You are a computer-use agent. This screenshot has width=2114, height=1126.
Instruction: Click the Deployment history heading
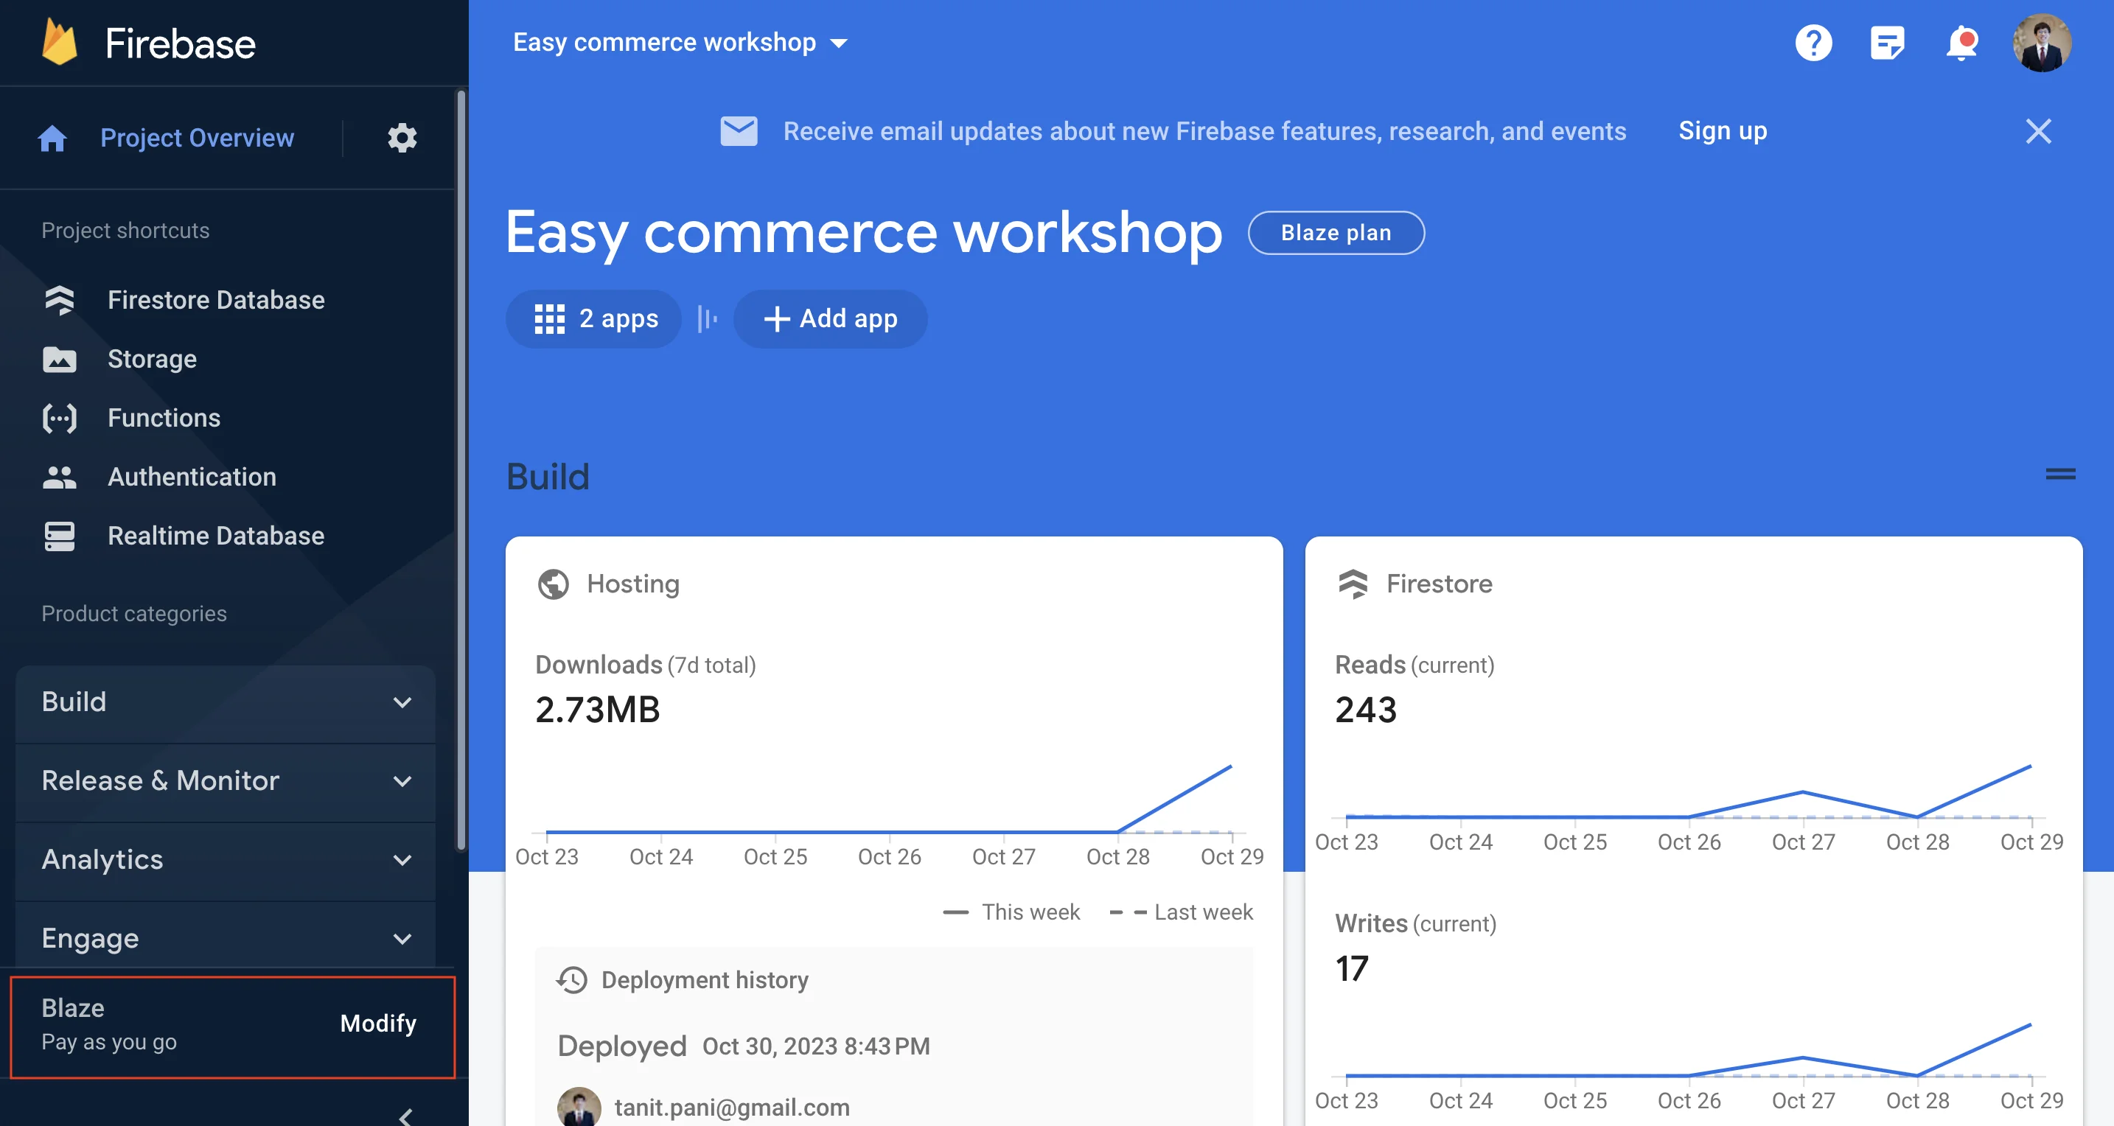point(705,980)
